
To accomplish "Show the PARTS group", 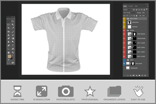I will pos(124,60).
